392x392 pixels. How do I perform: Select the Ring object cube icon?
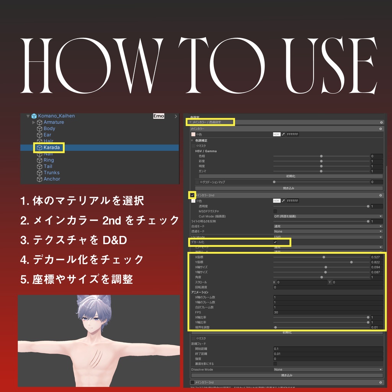click(x=40, y=160)
